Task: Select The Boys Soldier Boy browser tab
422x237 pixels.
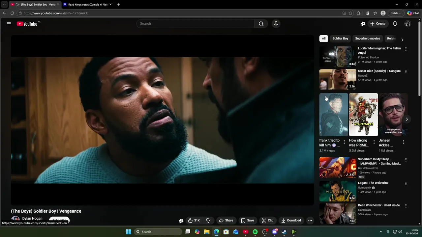Action: click(35, 5)
